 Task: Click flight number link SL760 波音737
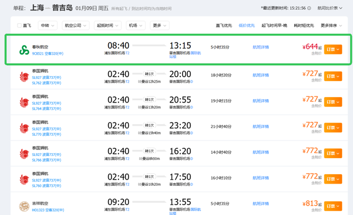46,186
